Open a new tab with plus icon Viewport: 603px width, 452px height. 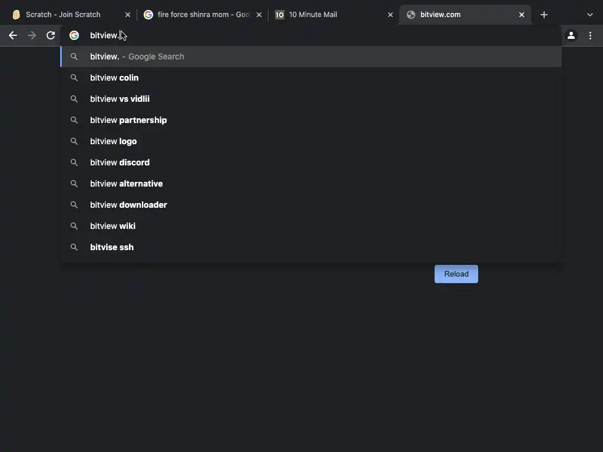[544, 15]
